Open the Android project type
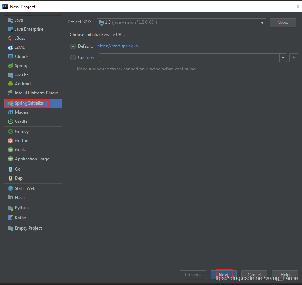The width and height of the screenshot is (302, 285). point(22,83)
